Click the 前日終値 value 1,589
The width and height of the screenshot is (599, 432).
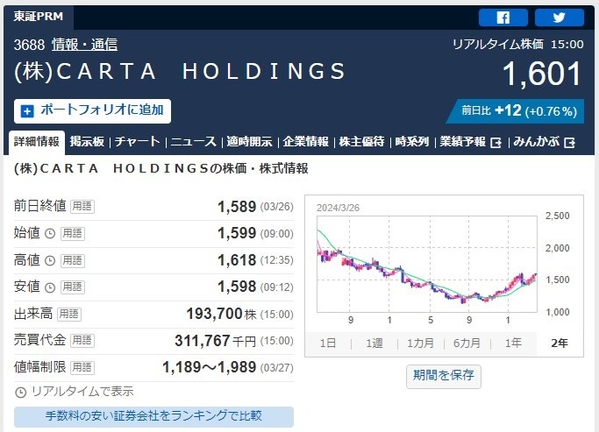pos(237,207)
